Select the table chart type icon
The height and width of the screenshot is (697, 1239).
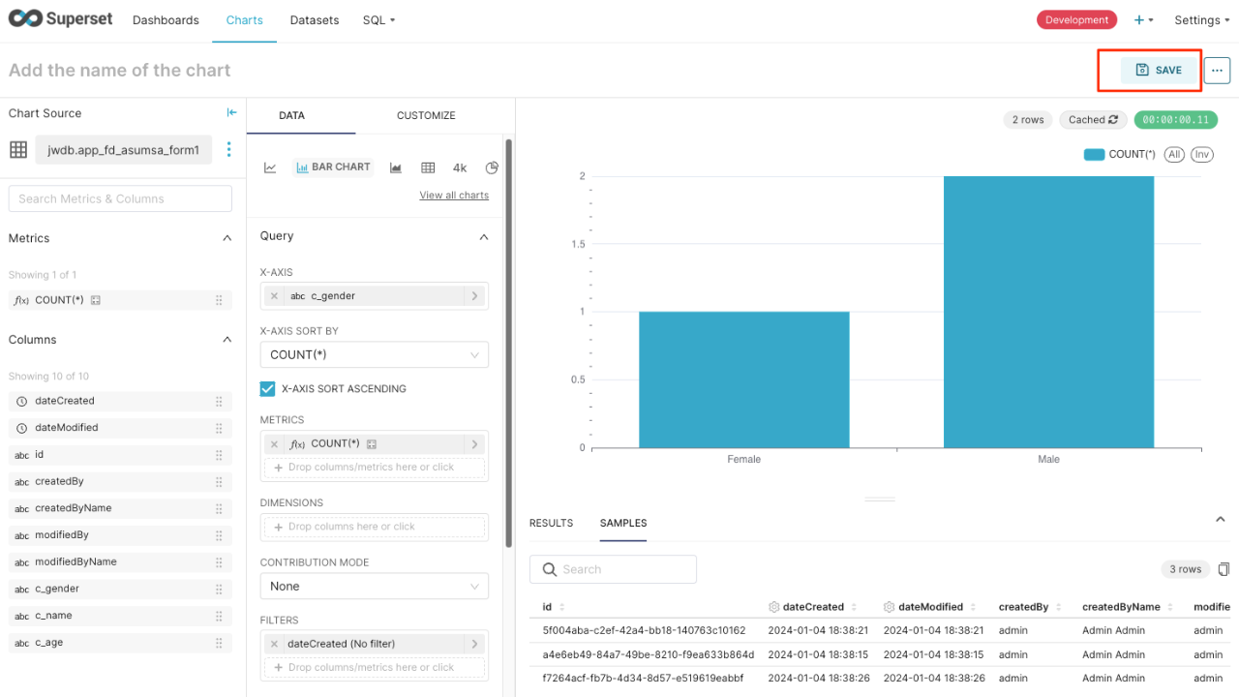(428, 167)
